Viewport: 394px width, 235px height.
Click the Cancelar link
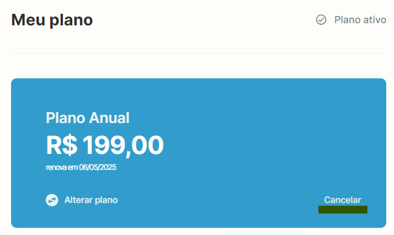(x=343, y=200)
